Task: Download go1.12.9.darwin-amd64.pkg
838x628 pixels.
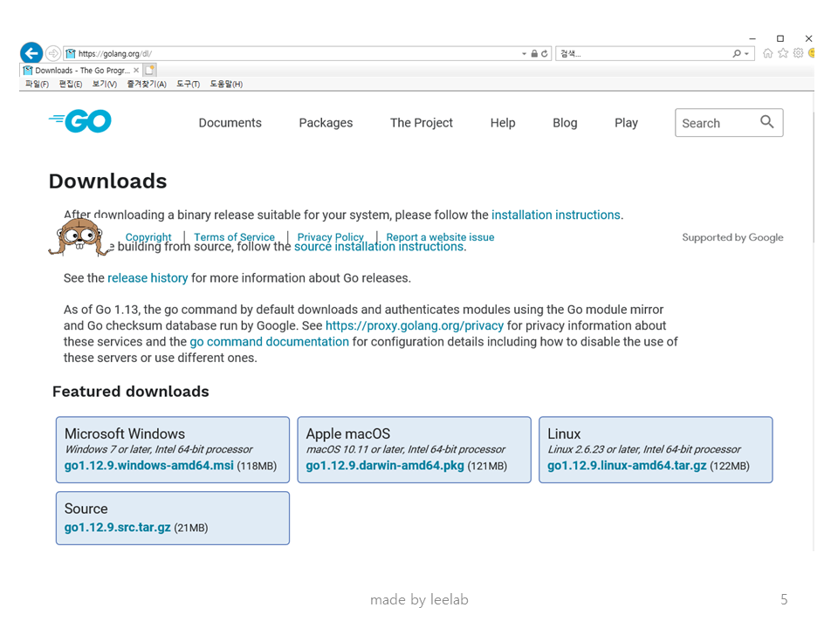Action: pos(385,466)
